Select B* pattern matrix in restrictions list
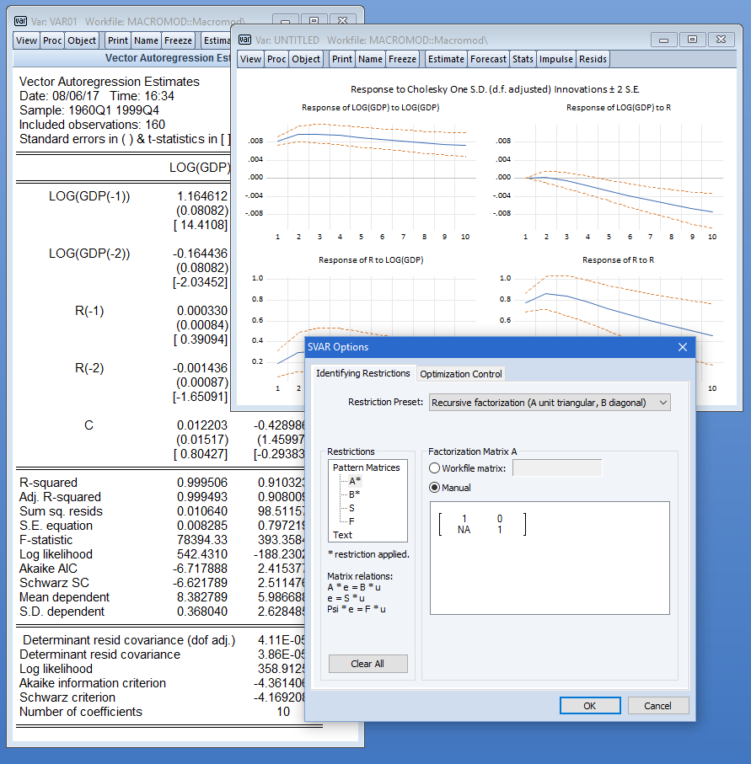This screenshot has height=764, width=751. [354, 494]
